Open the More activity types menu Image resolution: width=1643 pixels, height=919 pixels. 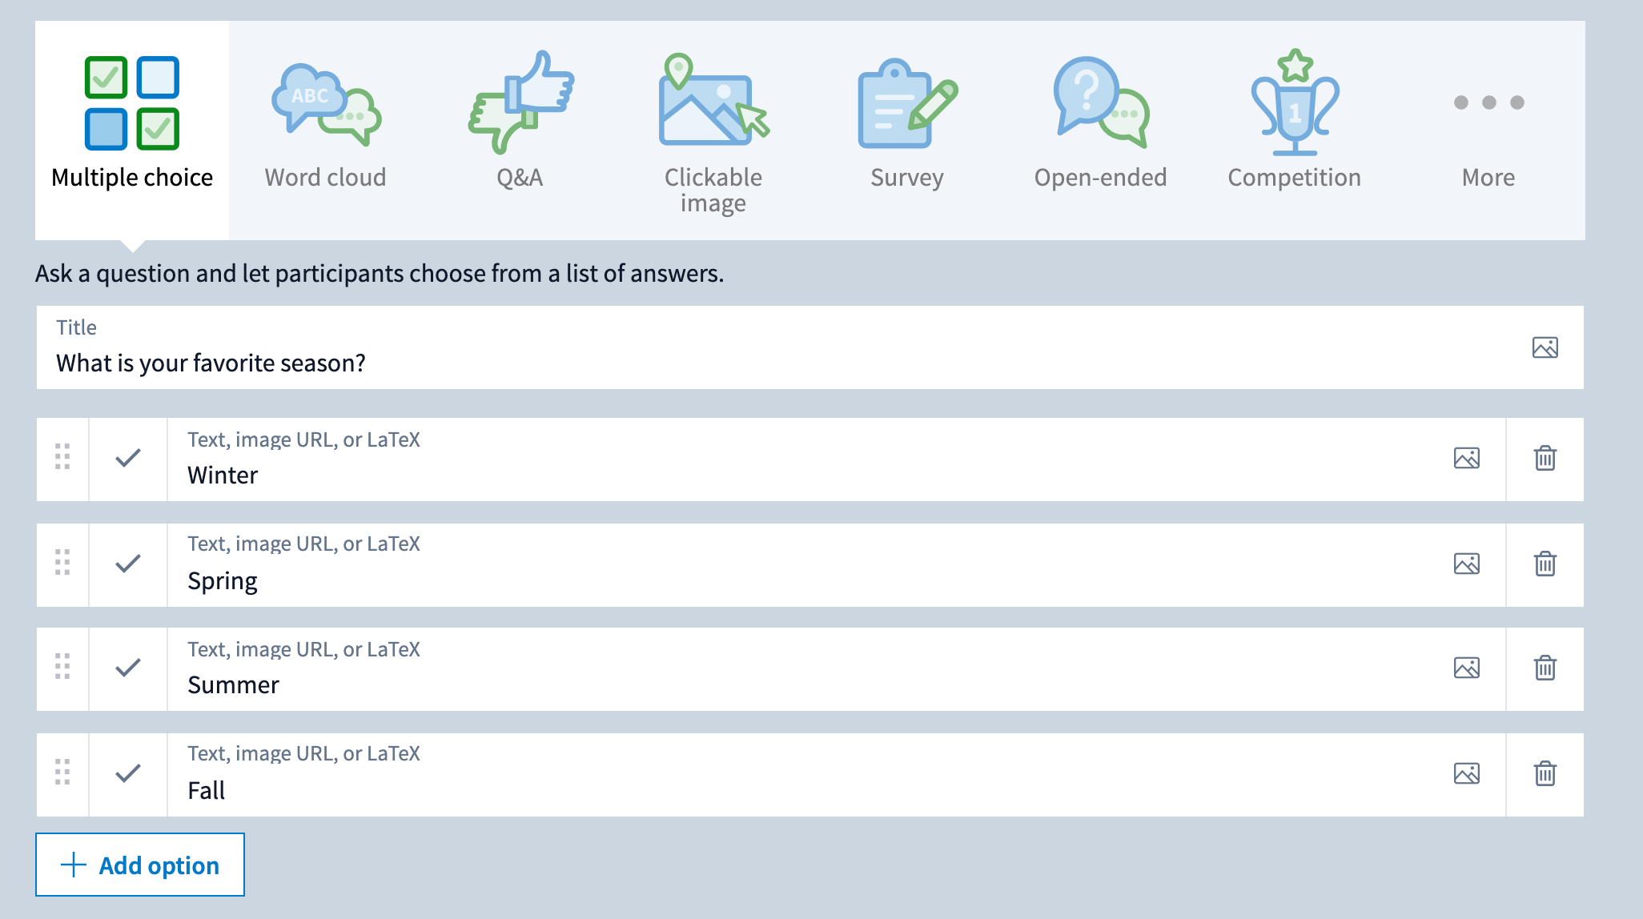point(1488,128)
